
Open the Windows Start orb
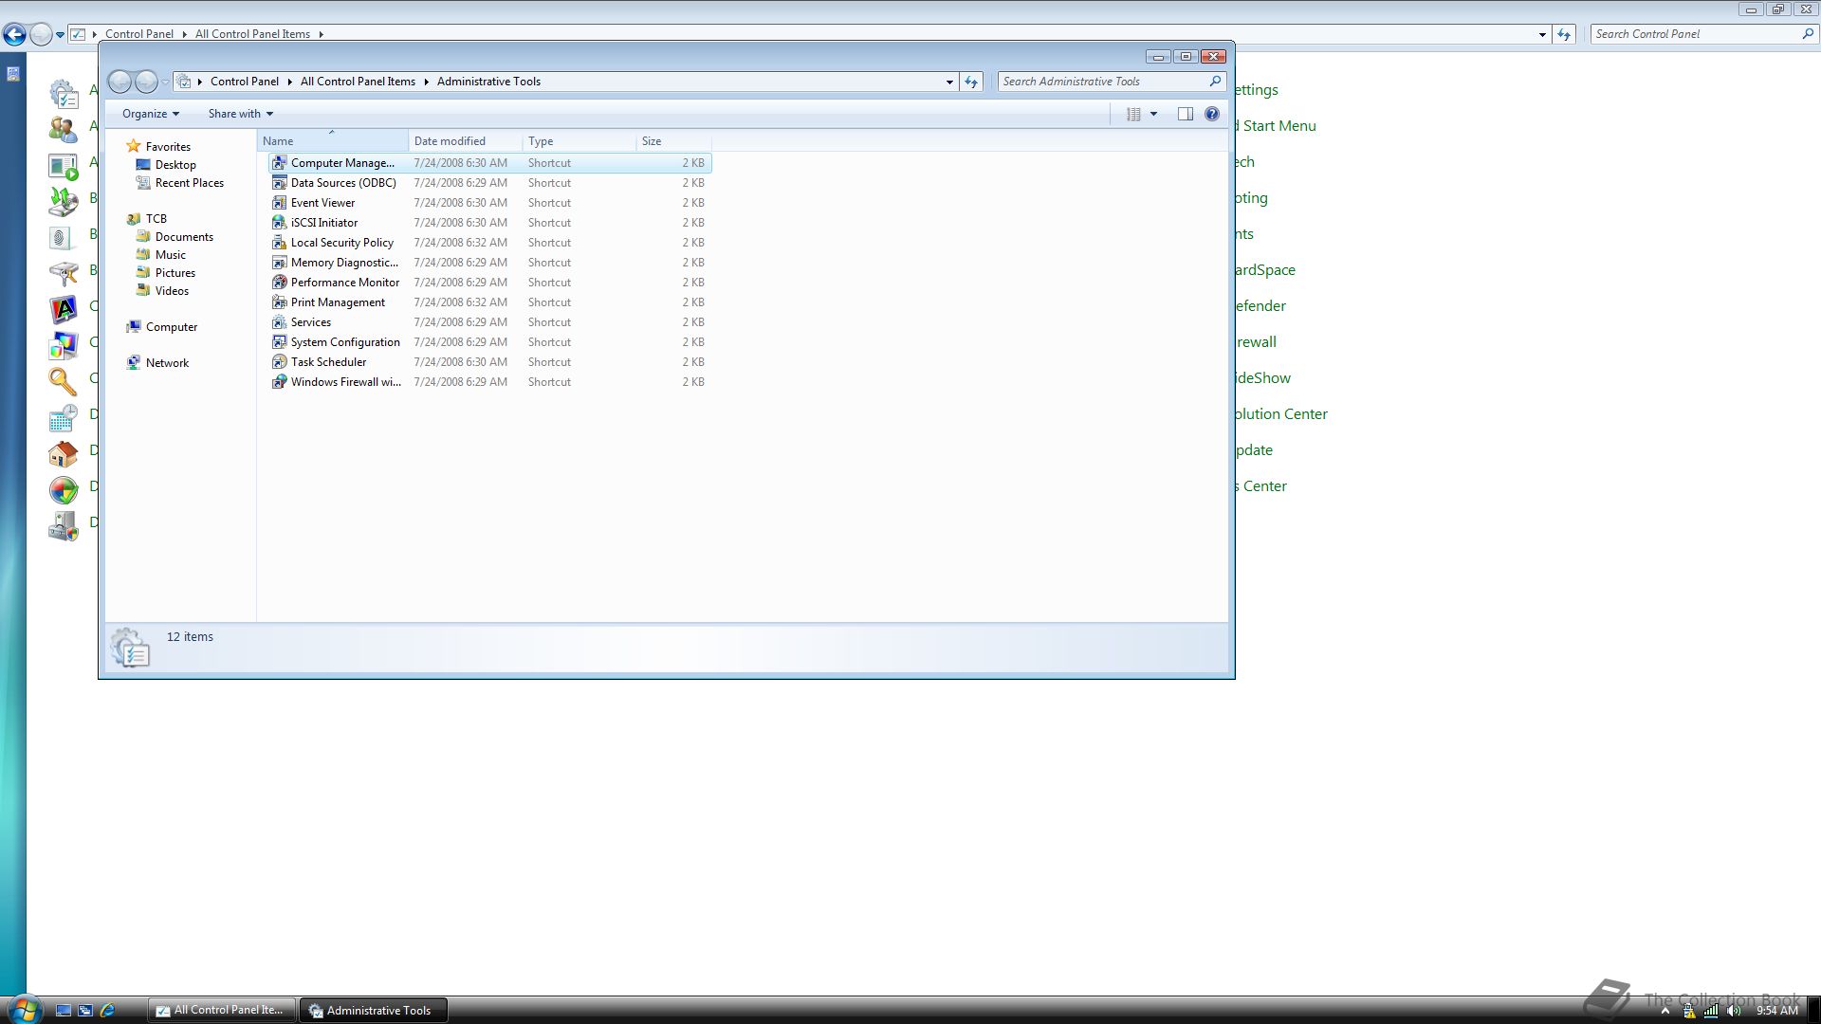(x=24, y=1009)
